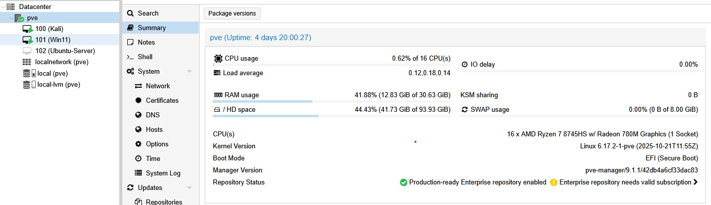Select the Win11 VM 101 icon
The width and height of the screenshot is (711, 205).
[x=28, y=40]
